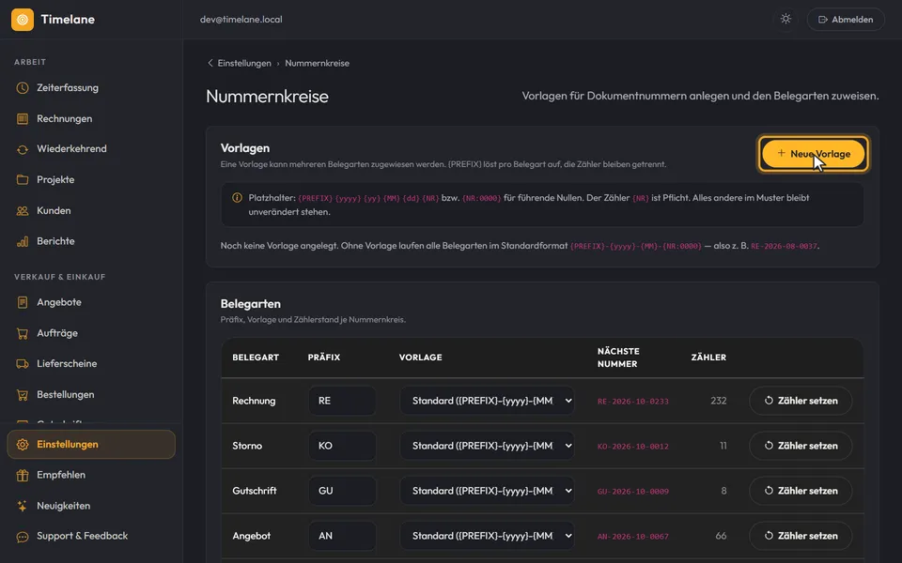902x563 pixels.
Task: Click Zähler setzen for Storno
Action: pyautogui.click(x=801, y=446)
